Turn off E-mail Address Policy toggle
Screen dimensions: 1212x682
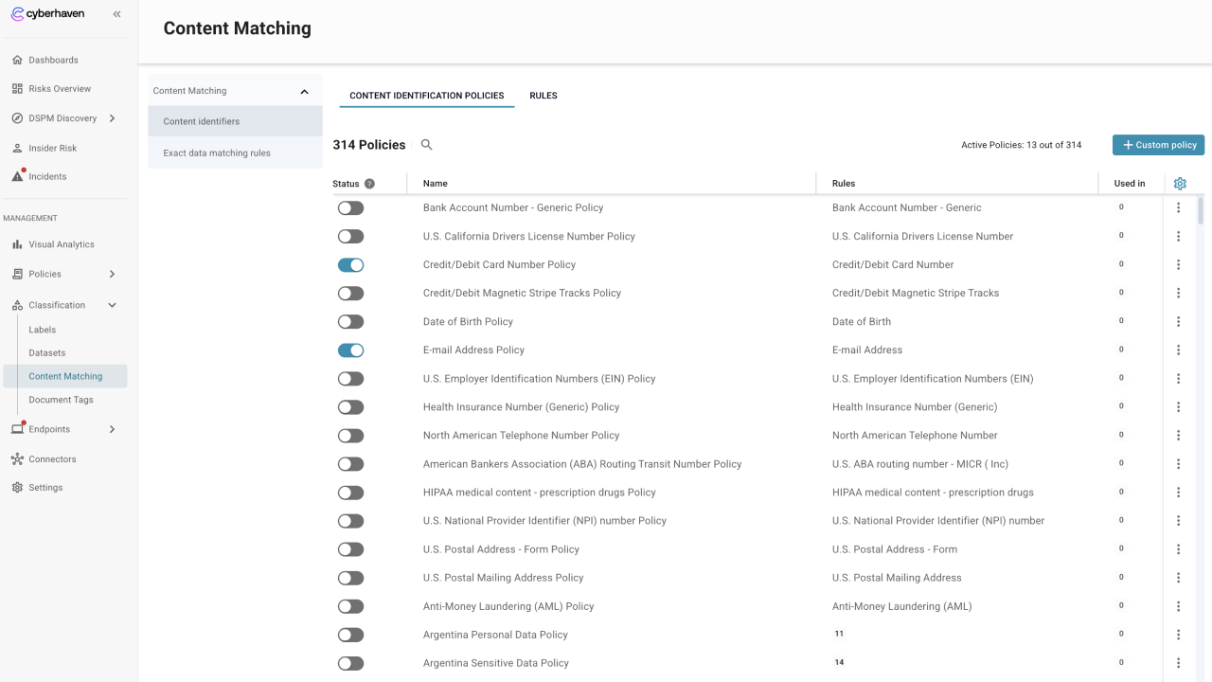[x=350, y=350]
